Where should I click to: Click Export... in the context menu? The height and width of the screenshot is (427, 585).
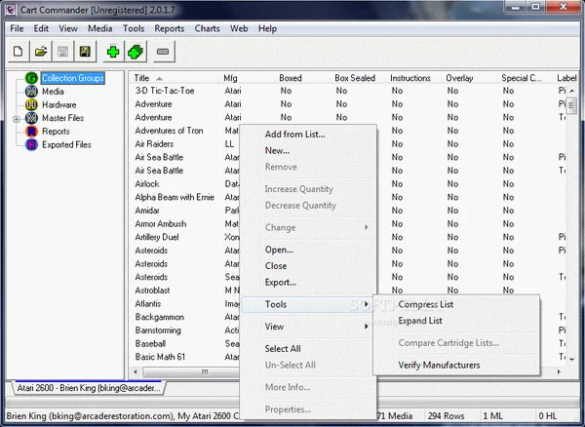(280, 282)
